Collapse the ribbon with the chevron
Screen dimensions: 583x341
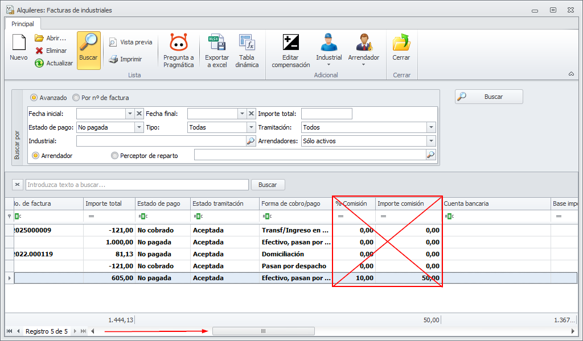tap(571, 74)
